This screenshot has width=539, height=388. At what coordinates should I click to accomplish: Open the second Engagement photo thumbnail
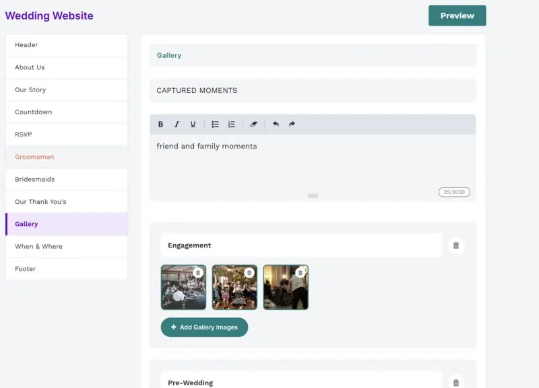[x=234, y=287]
